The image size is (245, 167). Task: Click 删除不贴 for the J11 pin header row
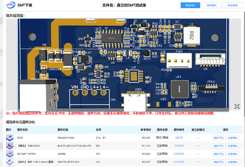(x=218, y=162)
